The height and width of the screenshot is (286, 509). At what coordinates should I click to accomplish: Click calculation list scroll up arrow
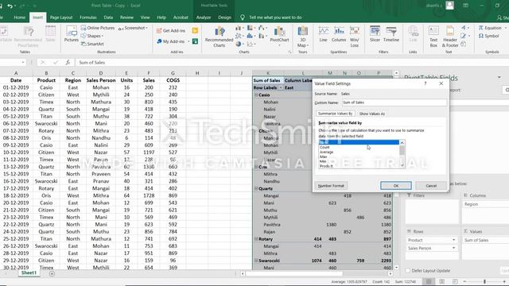click(x=402, y=143)
